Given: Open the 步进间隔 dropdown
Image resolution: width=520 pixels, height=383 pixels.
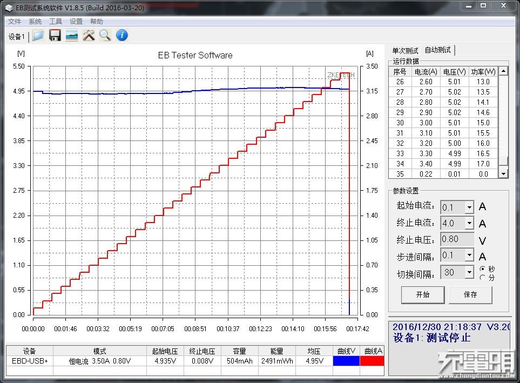Looking at the screenshot, I should [x=469, y=255].
